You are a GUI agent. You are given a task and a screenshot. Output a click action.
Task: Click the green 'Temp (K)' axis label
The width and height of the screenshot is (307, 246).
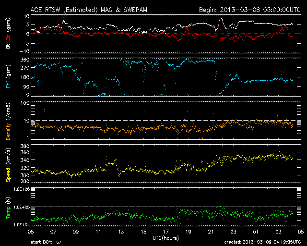tap(8, 208)
